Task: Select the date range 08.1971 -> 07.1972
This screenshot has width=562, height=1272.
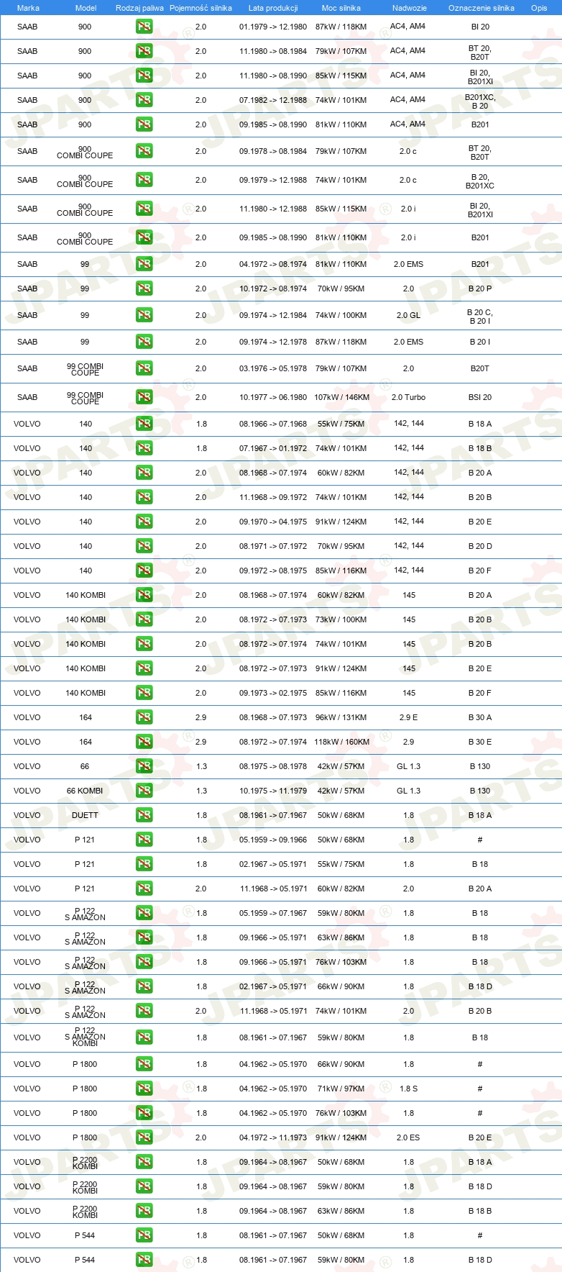Action: point(273,546)
